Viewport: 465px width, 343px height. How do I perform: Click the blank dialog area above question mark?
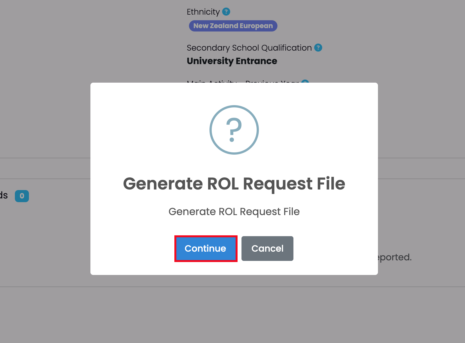(x=234, y=94)
